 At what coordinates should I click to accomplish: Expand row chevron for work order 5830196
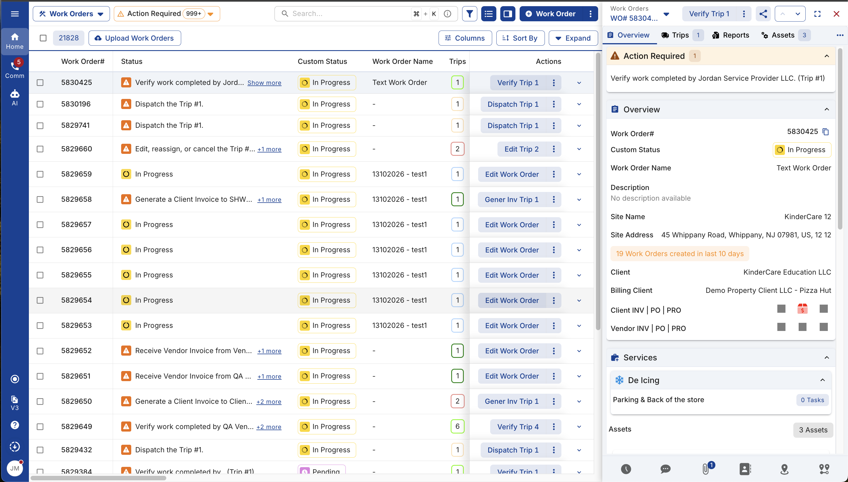coord(579,104)
